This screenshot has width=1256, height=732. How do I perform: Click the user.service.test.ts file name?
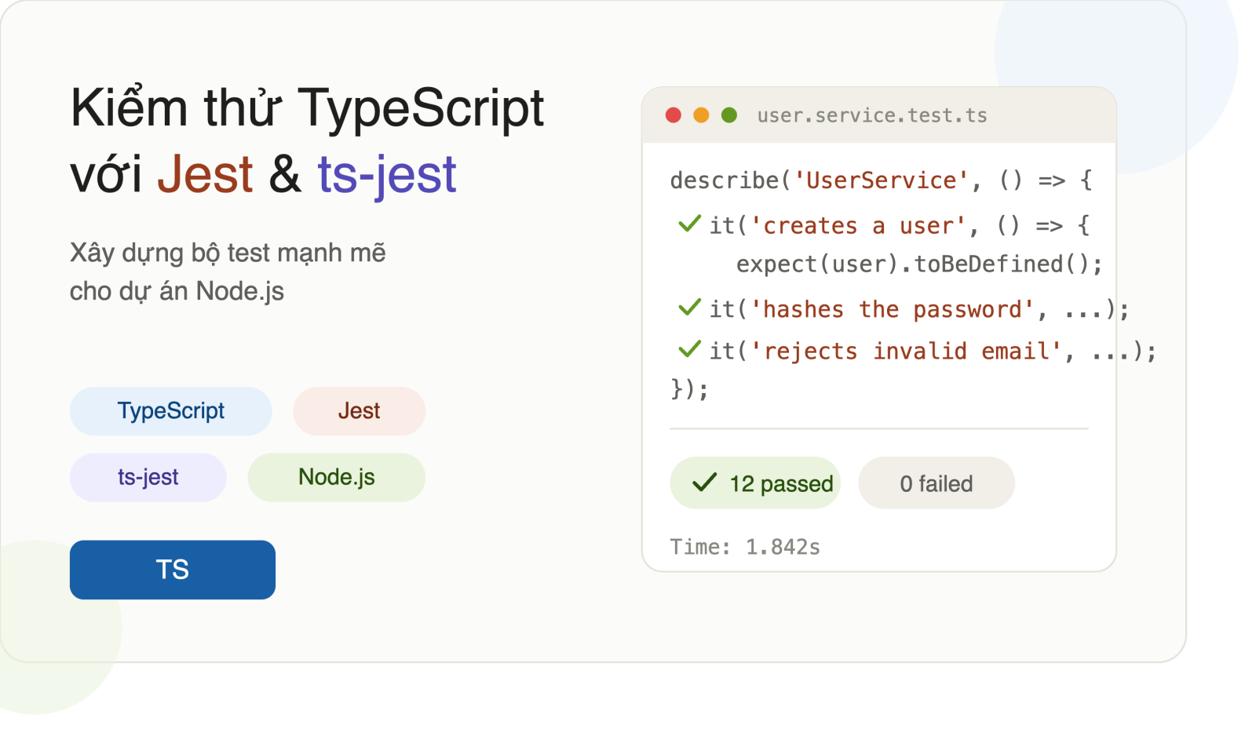[x=872, y=115]
